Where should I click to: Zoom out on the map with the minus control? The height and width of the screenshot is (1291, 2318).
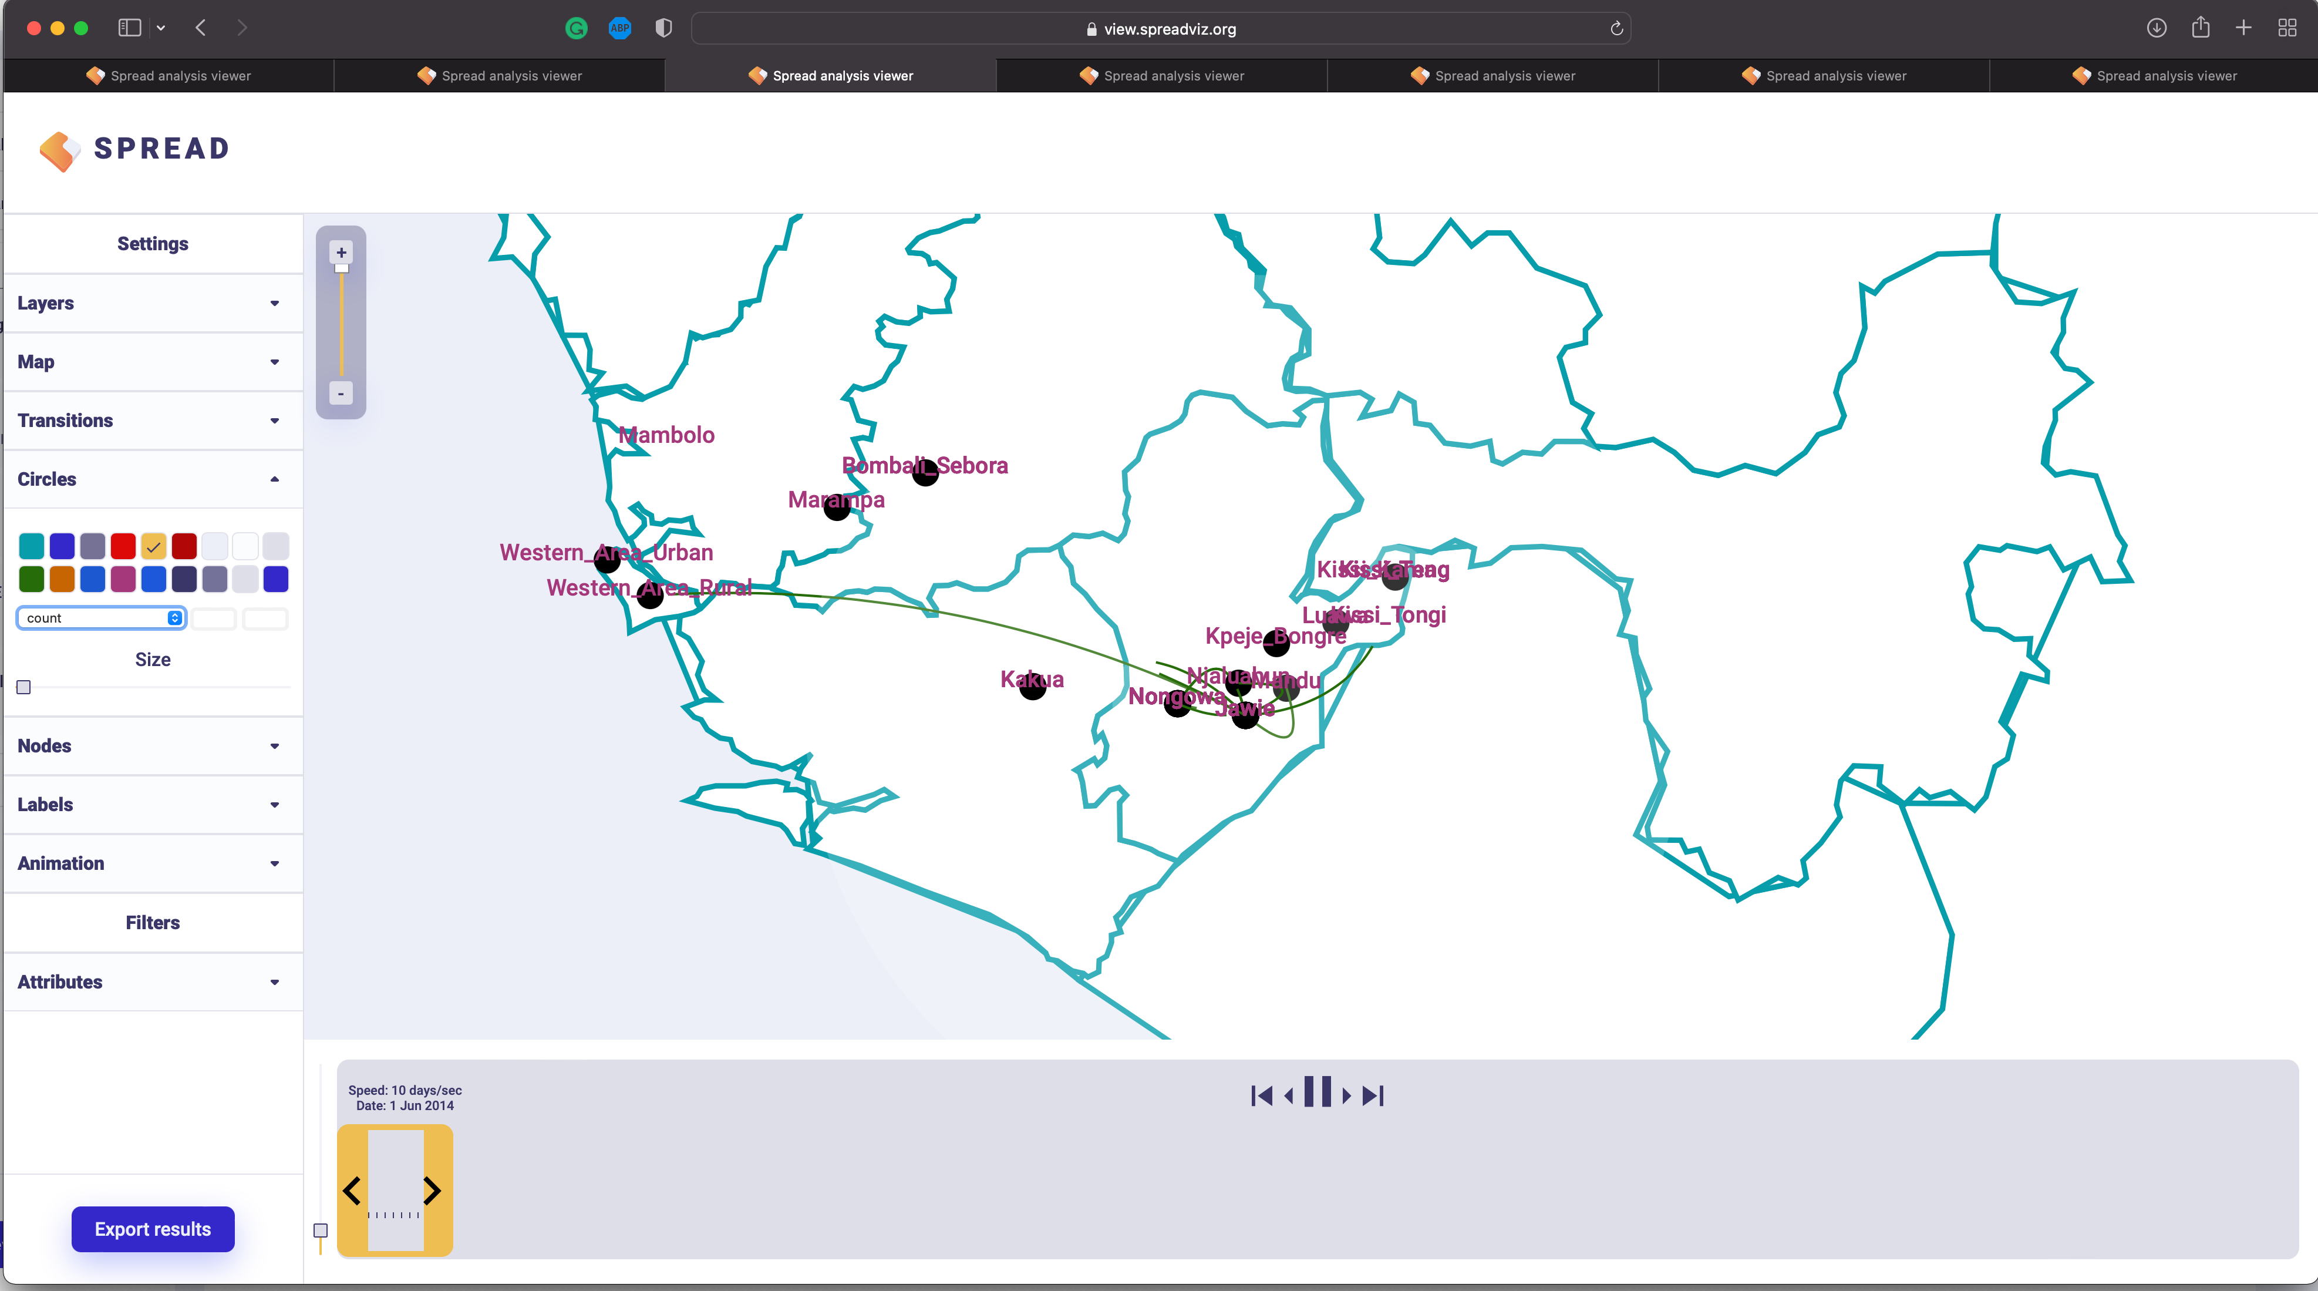click(341, 394)
